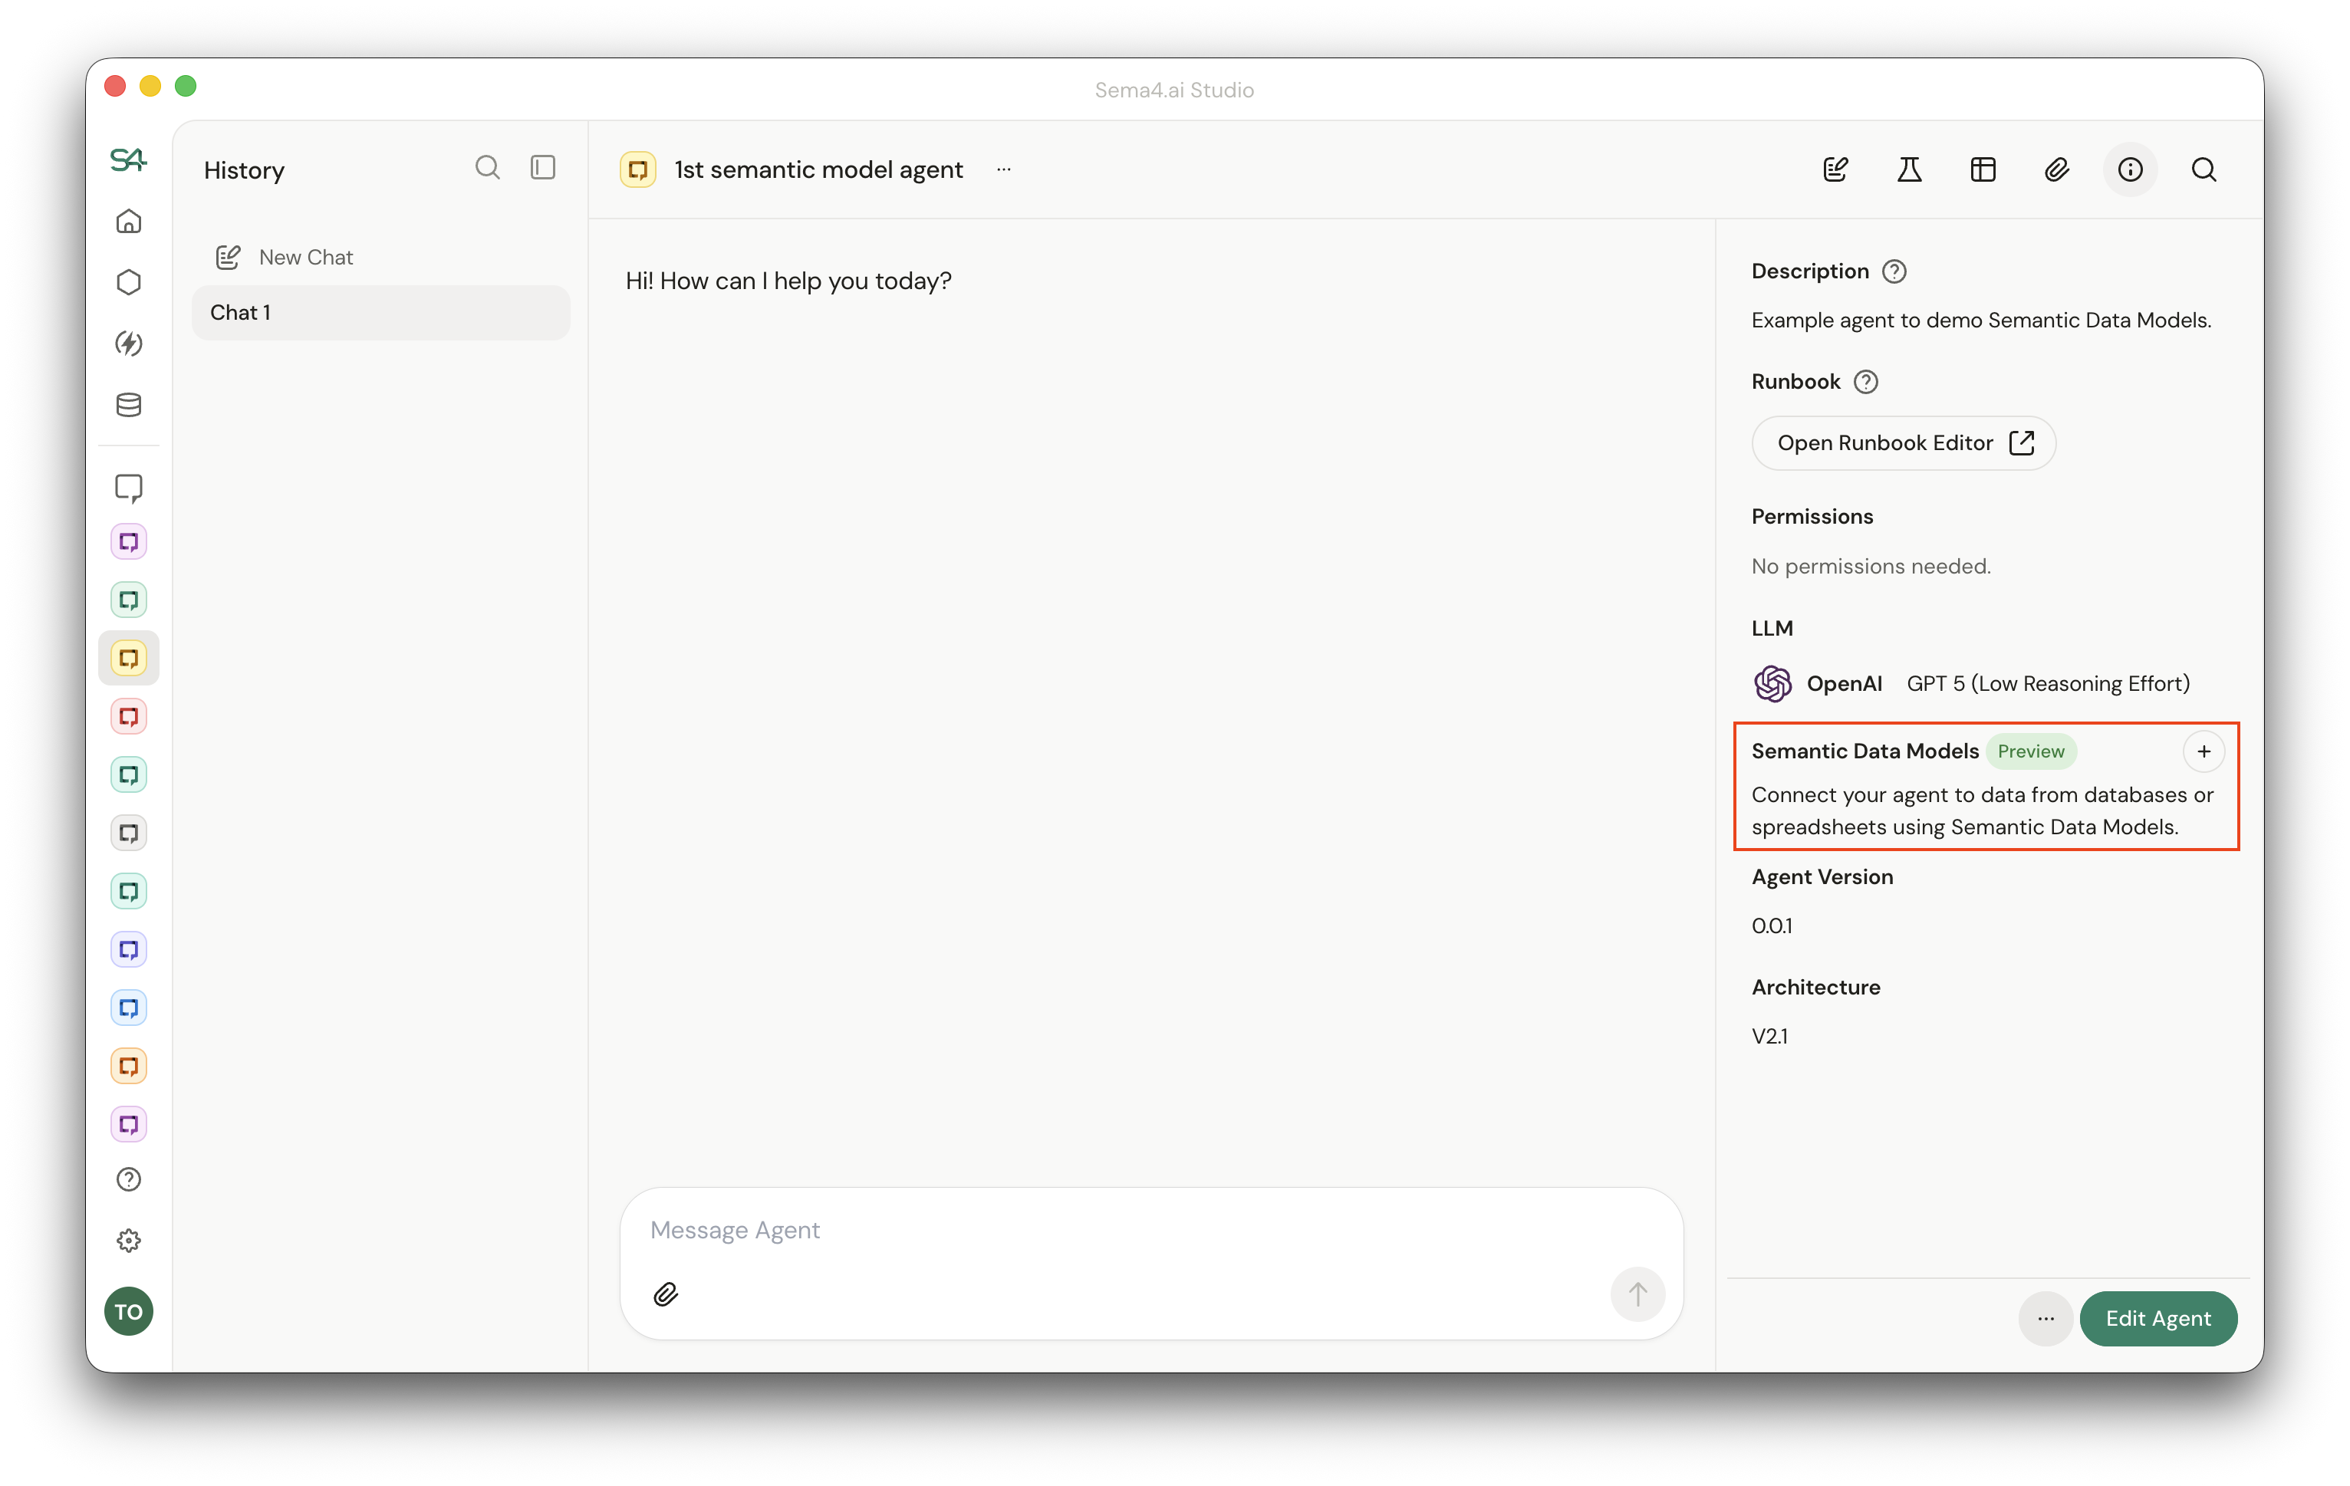Add a Semantic Data Model with the plus control

(2204, 751)
